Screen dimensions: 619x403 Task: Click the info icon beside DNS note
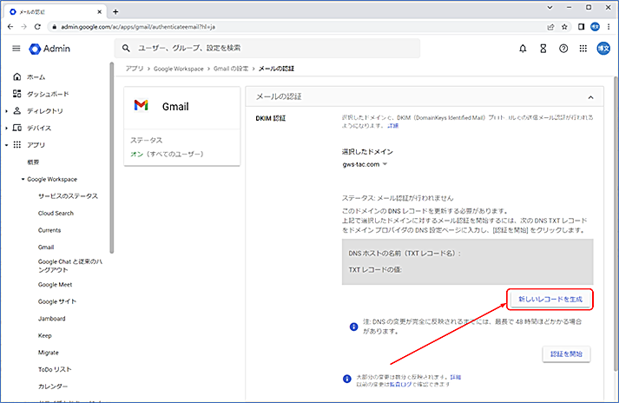point(353,327)
